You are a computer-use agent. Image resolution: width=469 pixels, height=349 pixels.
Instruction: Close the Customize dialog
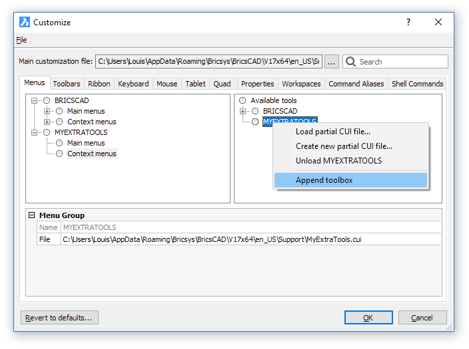pos(438,22)
